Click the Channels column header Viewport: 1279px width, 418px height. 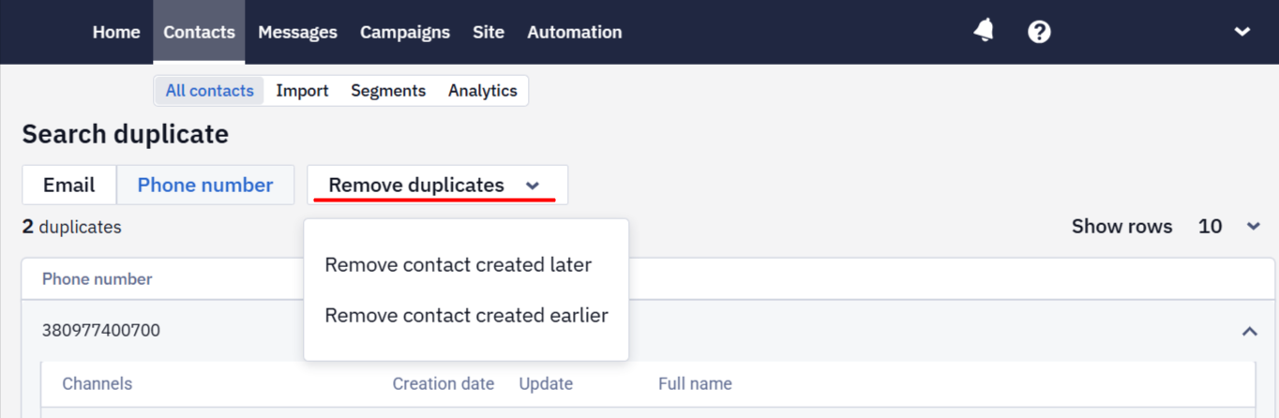pyautogui.click(x=98, y=384)
